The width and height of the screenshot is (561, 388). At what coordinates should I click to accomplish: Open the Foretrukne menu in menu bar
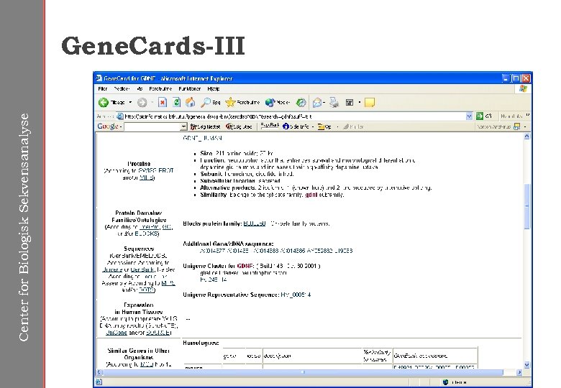(160, 88)
